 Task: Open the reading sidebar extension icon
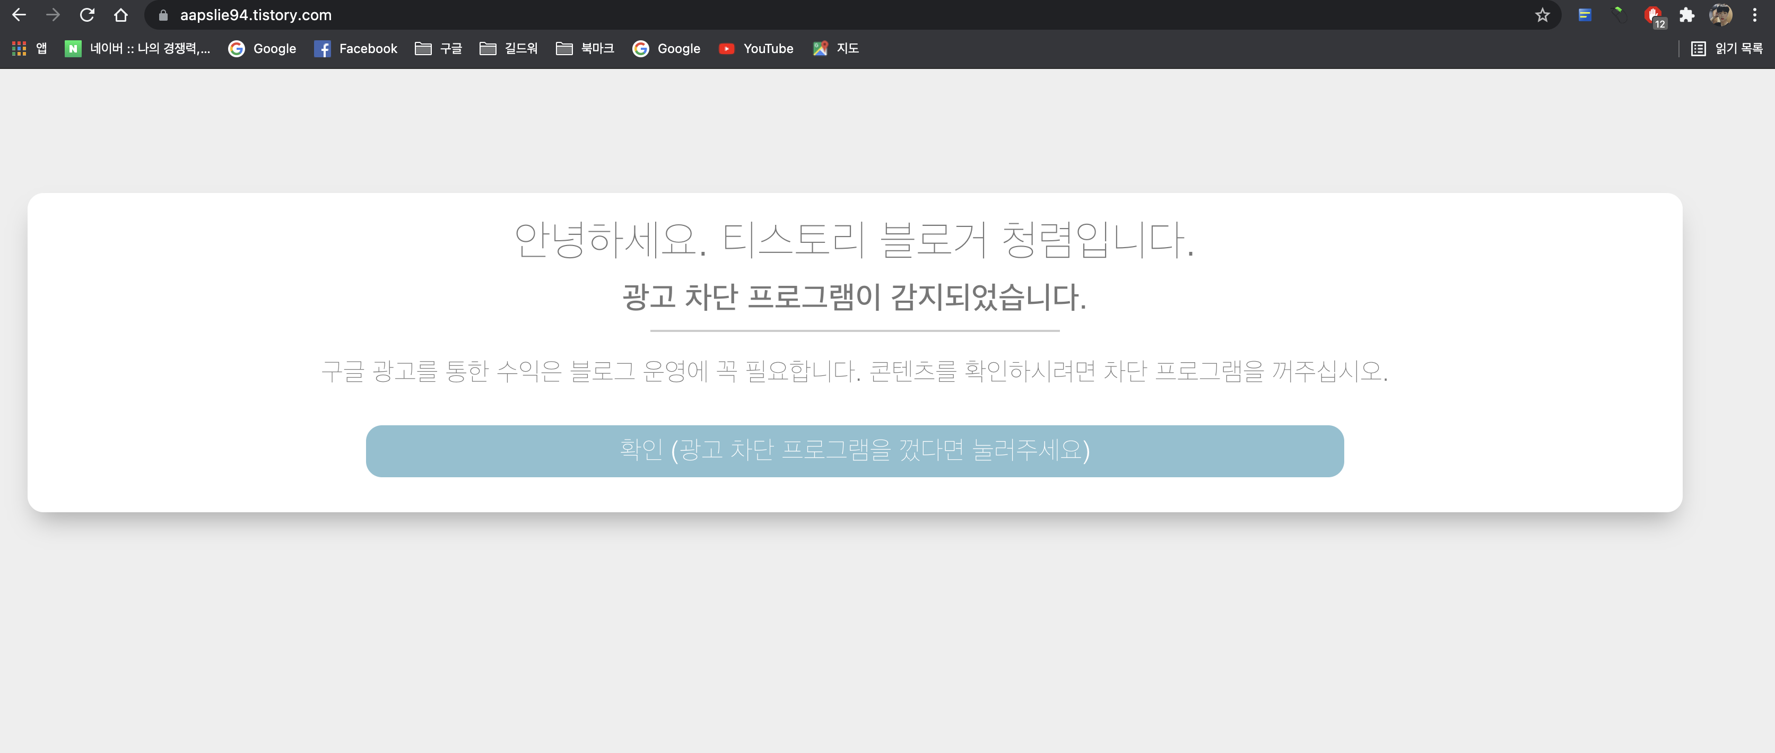click(1697, 49)
